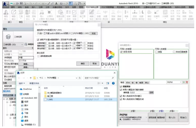Open the PKPM source dropdown in import panel
196x128 pixels.
point(174,82)
